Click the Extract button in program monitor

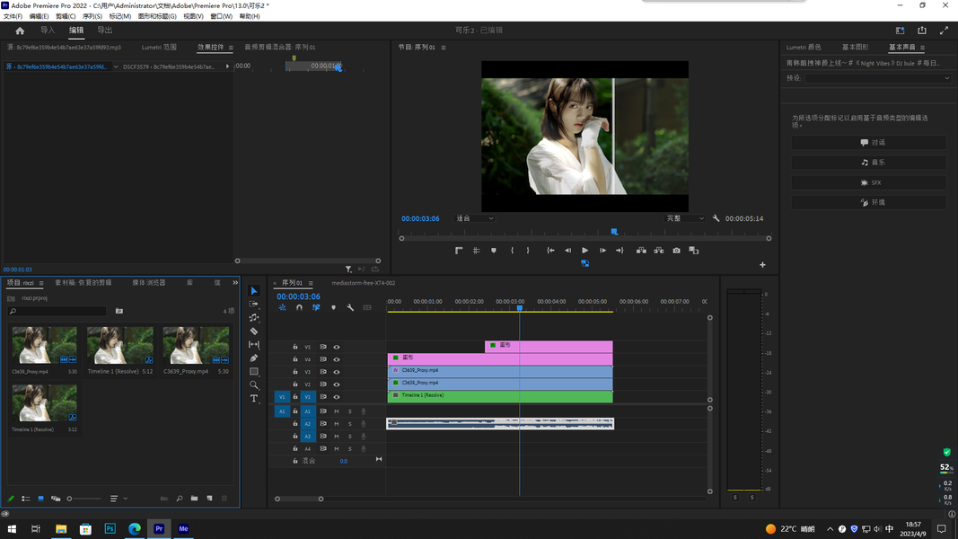tap(659, 251)
